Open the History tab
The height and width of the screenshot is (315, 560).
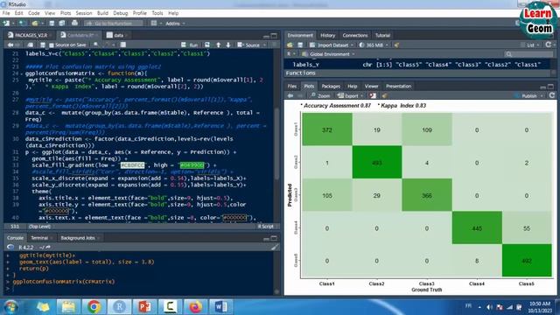327,35
